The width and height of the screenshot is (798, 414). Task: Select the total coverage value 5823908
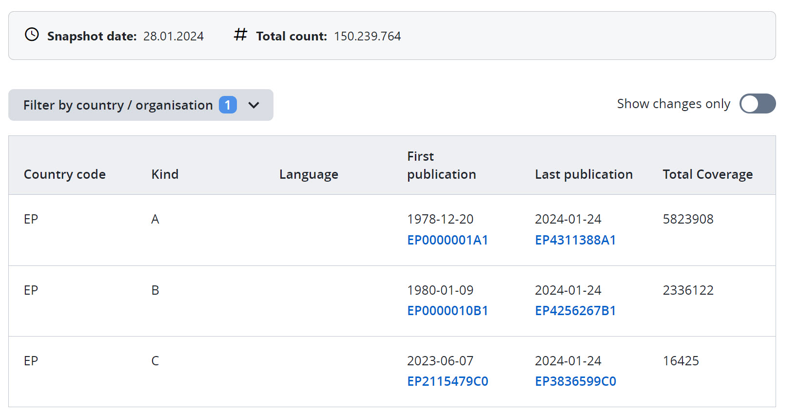(x=688, y=219)
